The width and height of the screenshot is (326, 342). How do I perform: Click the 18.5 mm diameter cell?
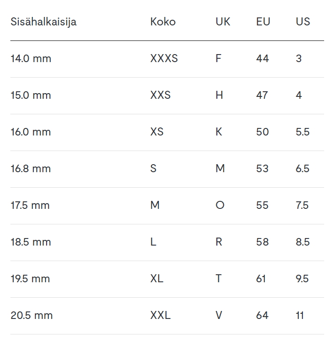coord(31,242)
